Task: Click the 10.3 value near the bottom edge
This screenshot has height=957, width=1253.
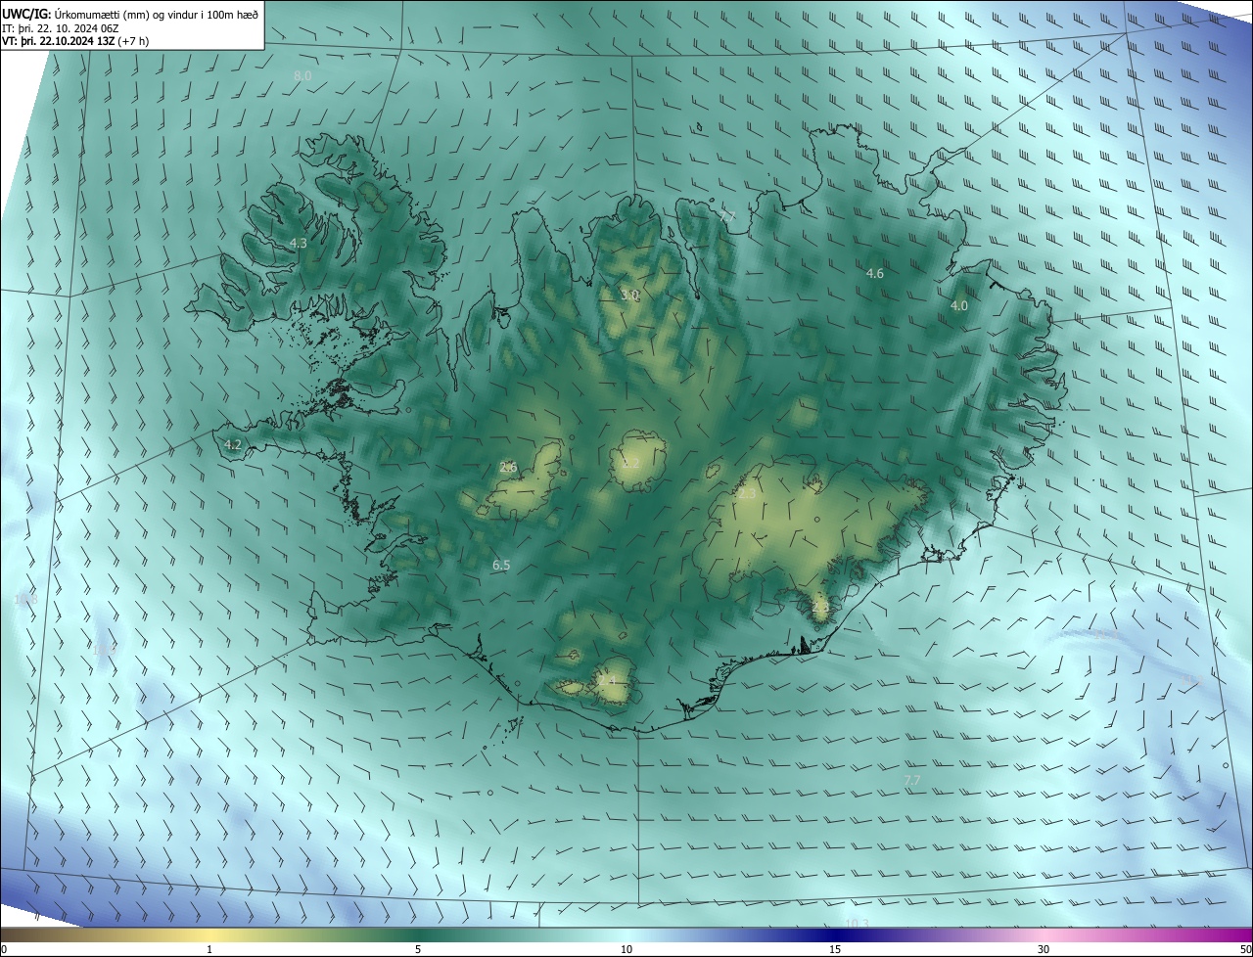Action: (857, 924)
